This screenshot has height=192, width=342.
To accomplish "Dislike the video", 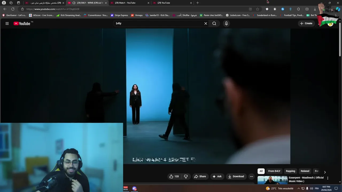I will (x=186, y=176).
